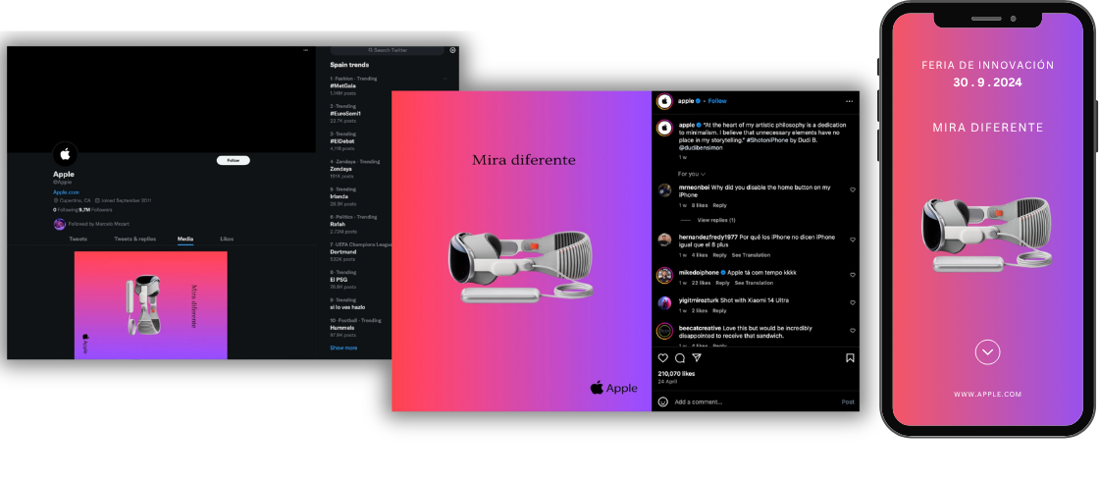Click the Apple logo on the Instagram image
1099x482 pixels.
(613, 388)
